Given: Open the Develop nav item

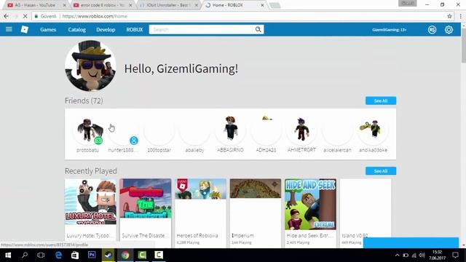Looking at the screenshot, I should tap(106, 30).
